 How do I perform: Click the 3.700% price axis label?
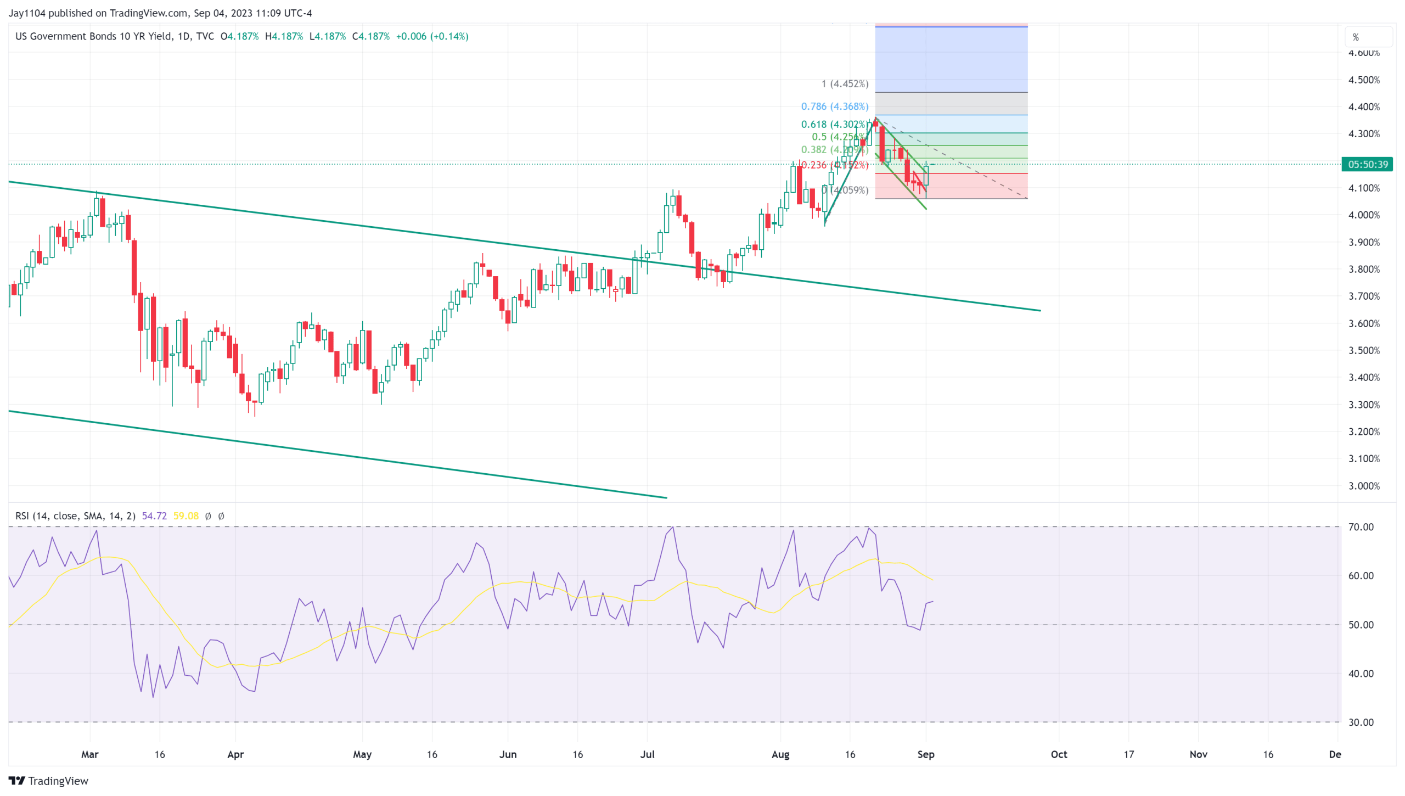(1363, 296)
